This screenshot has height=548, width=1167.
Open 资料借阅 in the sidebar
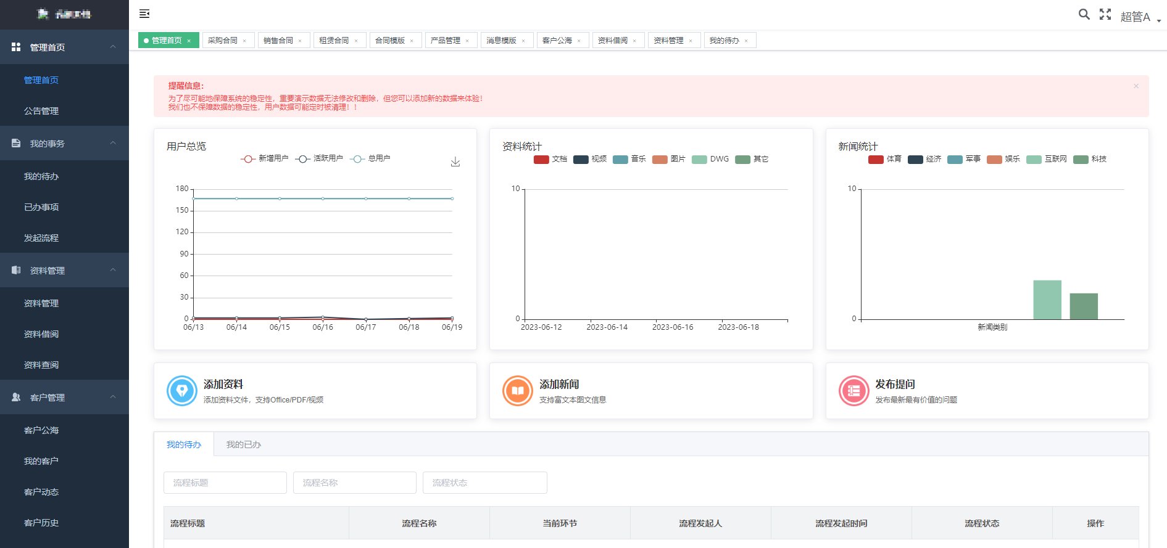click(x=64, y=334)
